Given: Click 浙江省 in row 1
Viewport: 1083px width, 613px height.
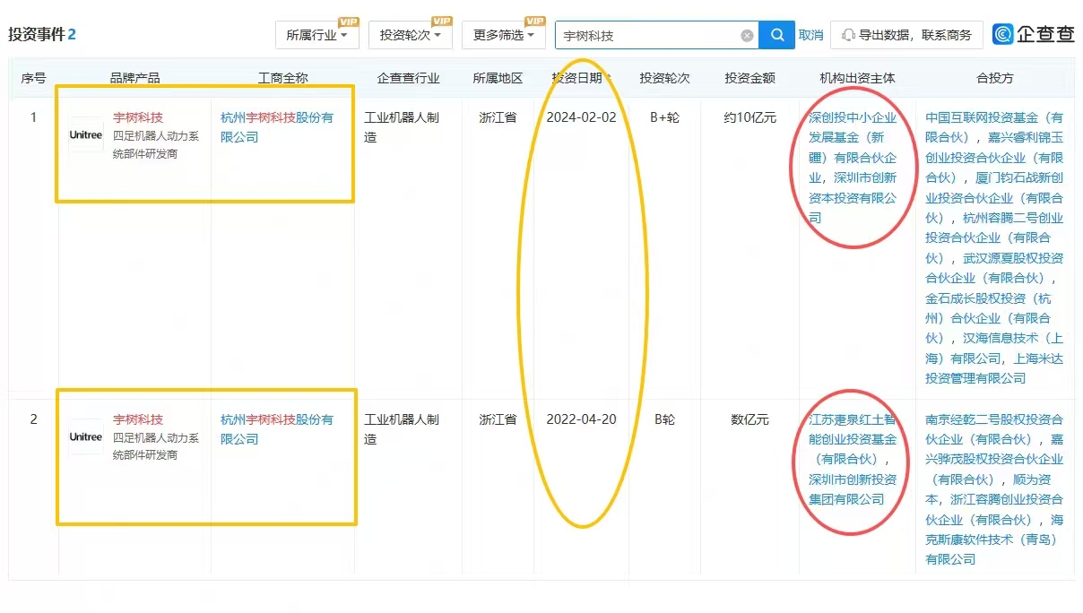Looking at the screenshot, I should 498,117.
